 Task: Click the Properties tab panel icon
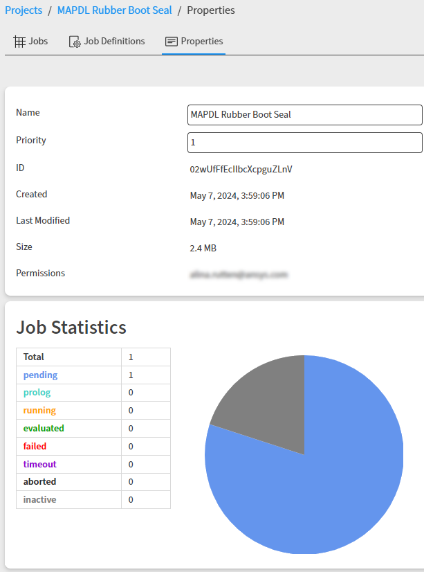[172, 42]
